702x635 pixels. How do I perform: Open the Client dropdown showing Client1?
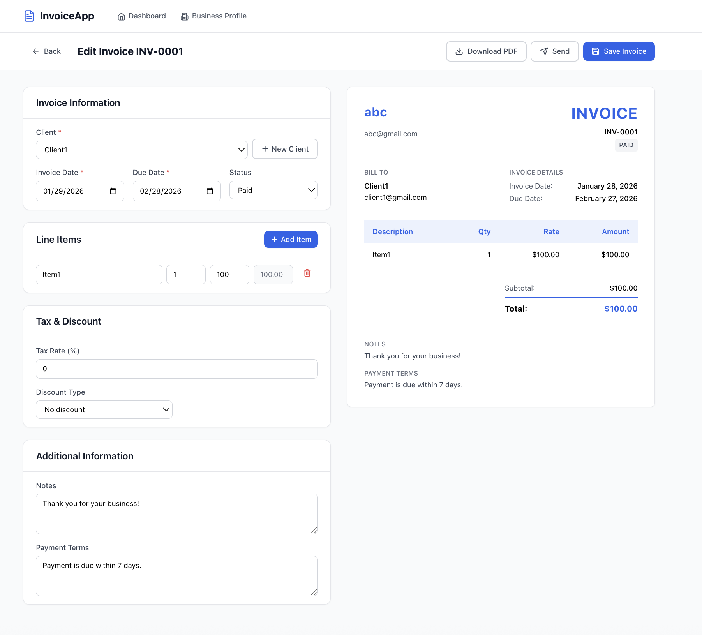coord(142,150)
